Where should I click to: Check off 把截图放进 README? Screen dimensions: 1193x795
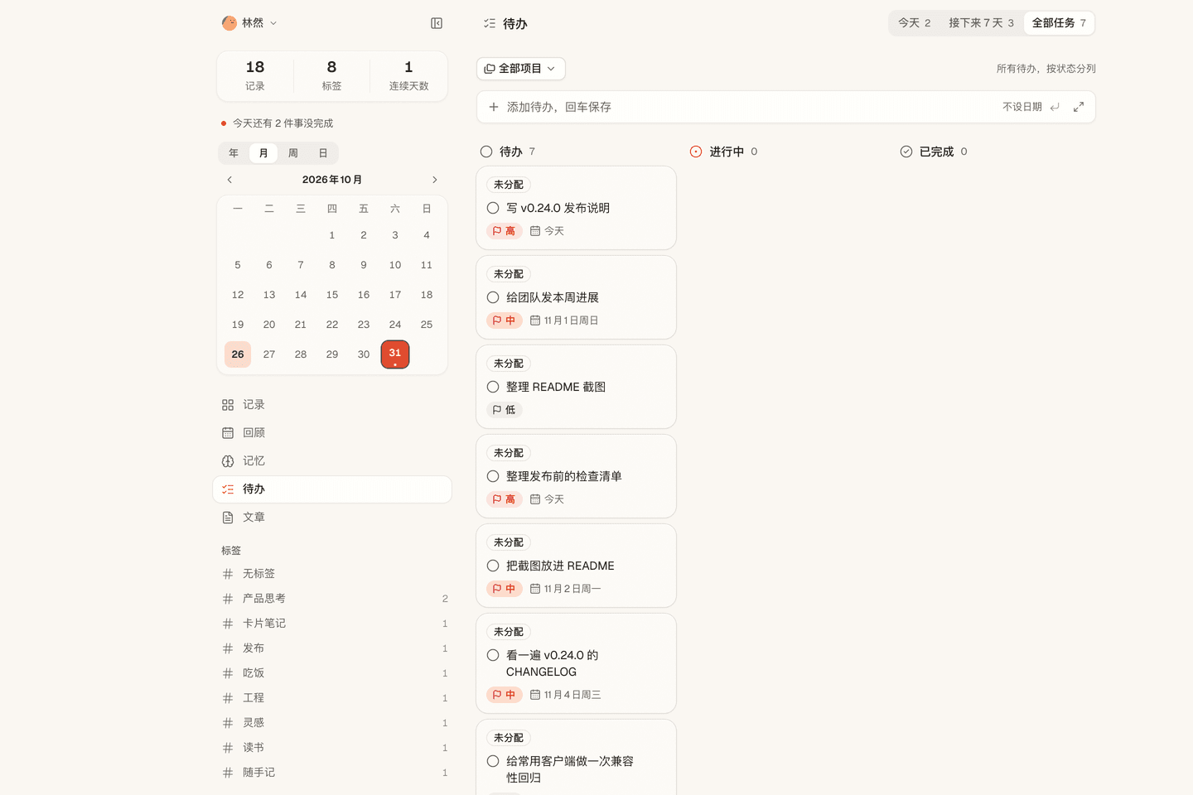pos(493,566)
